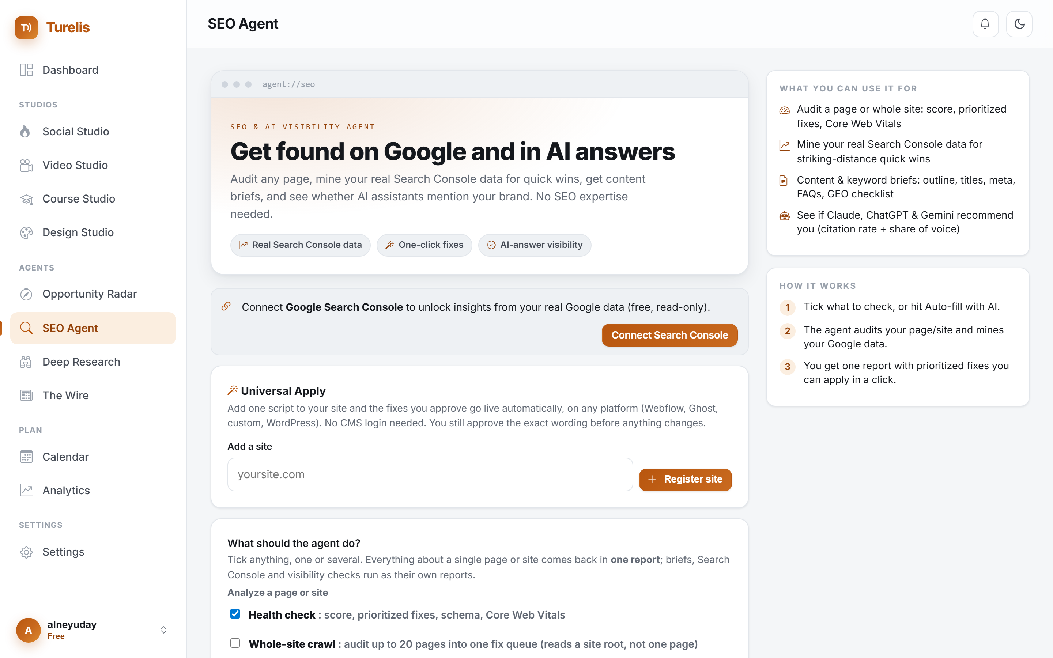Click the alneyuday avatar circle

[x=28, y=630]
